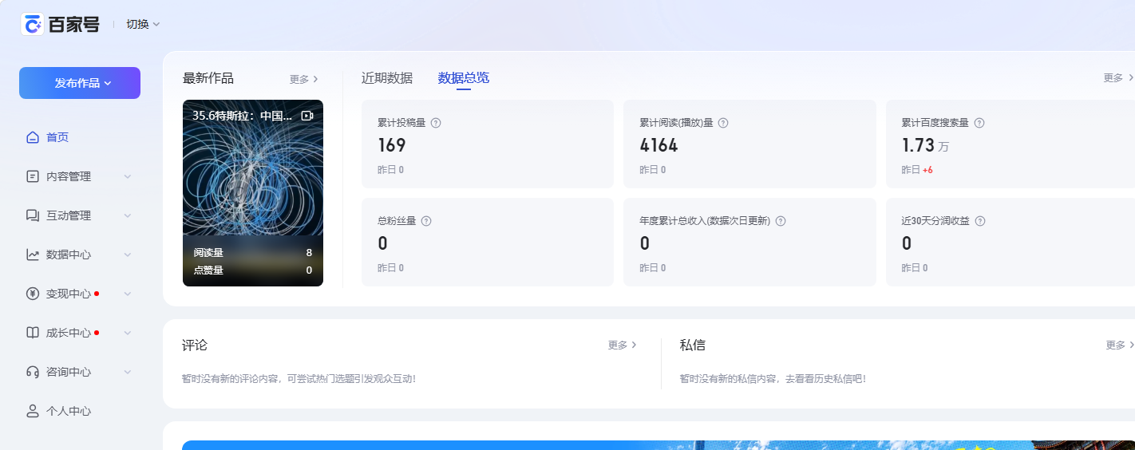The width and height of the screenshot is (1135, 450).
Task: Click the 数据中心 chart icon
Action: point(33,255)
